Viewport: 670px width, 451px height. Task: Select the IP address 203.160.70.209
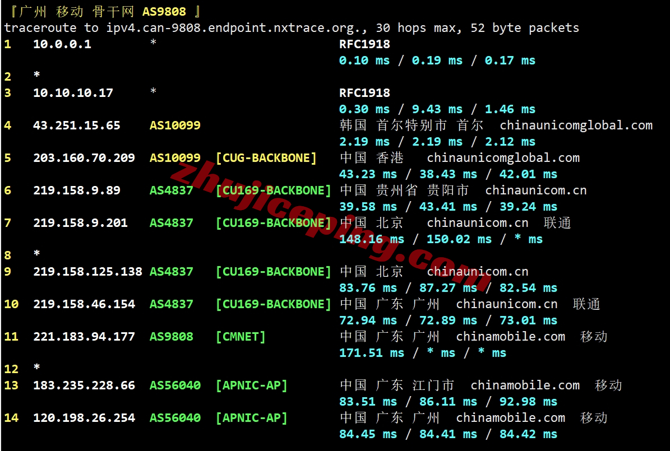[84, 158]
